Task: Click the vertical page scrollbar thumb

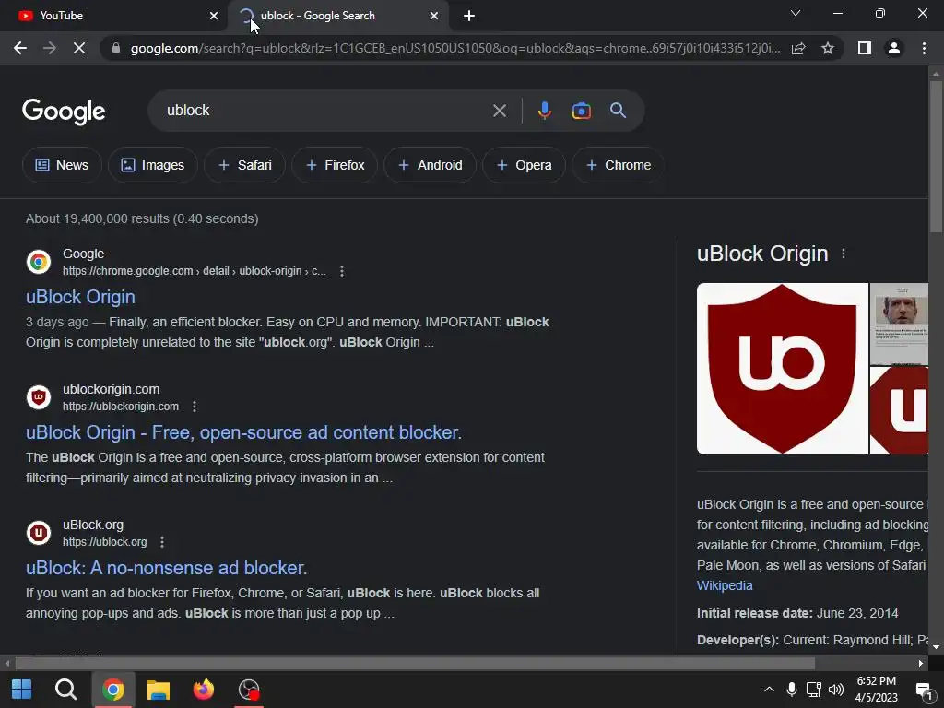Action: coord(936,157)
